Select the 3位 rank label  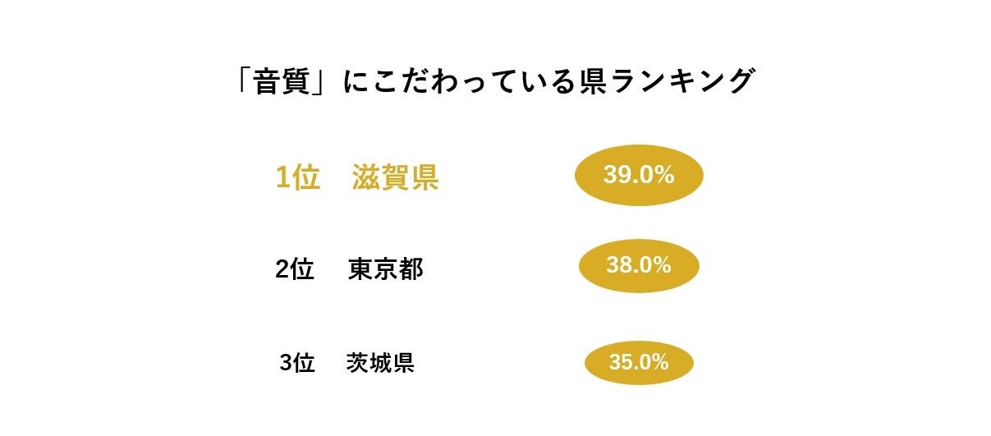coord(297,363)
